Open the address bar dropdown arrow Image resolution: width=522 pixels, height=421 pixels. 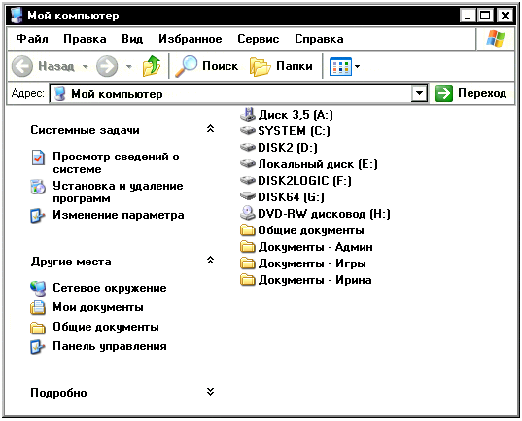(419, 93)
